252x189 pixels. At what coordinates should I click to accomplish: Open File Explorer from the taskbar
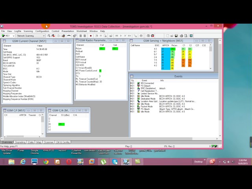coord(11,161)
